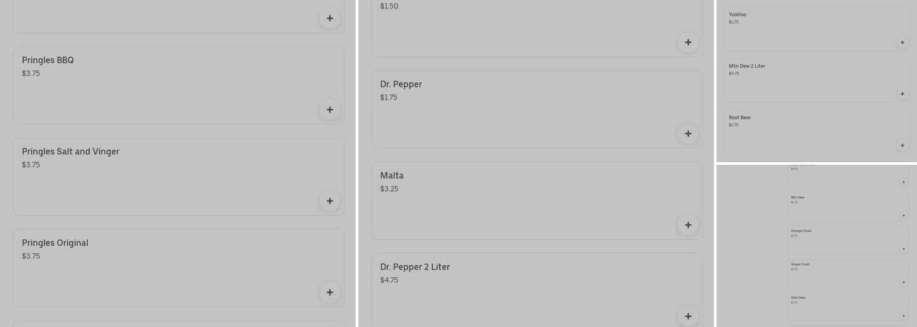Add YooHoo with the plus button

point(902,43)
